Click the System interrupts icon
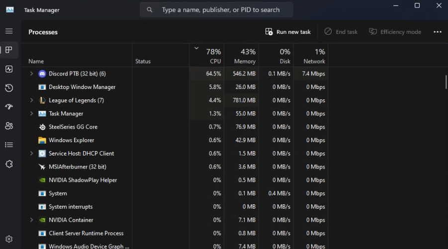Image resolution: width=448 pixels, height=249 pixels. (42, 207)
